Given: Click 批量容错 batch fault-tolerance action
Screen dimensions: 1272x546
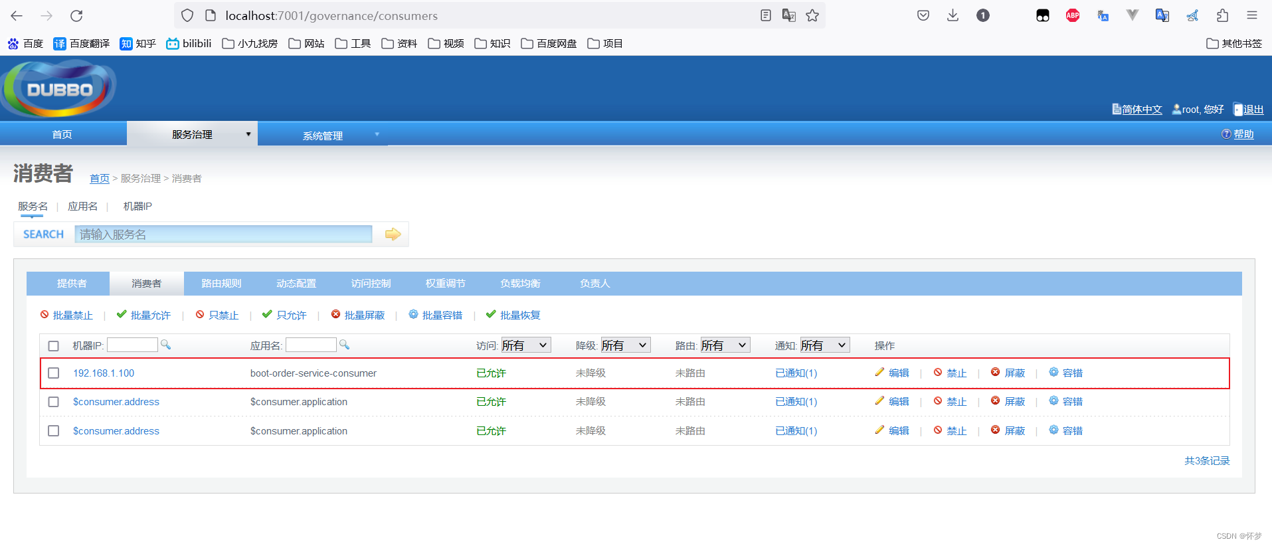Looking at the screenshot, I should (436, 315).
